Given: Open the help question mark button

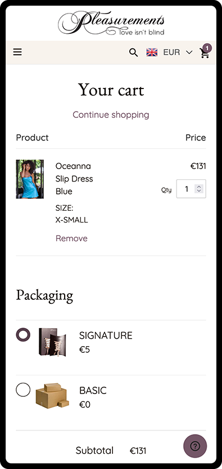Looking at the screenshot, I should click(195, 446).
